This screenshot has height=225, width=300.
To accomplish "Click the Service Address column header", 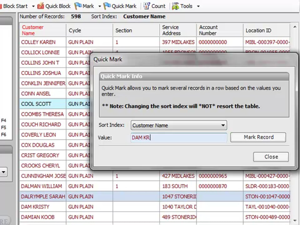I will pyautogui.click(x=178, y=30).
